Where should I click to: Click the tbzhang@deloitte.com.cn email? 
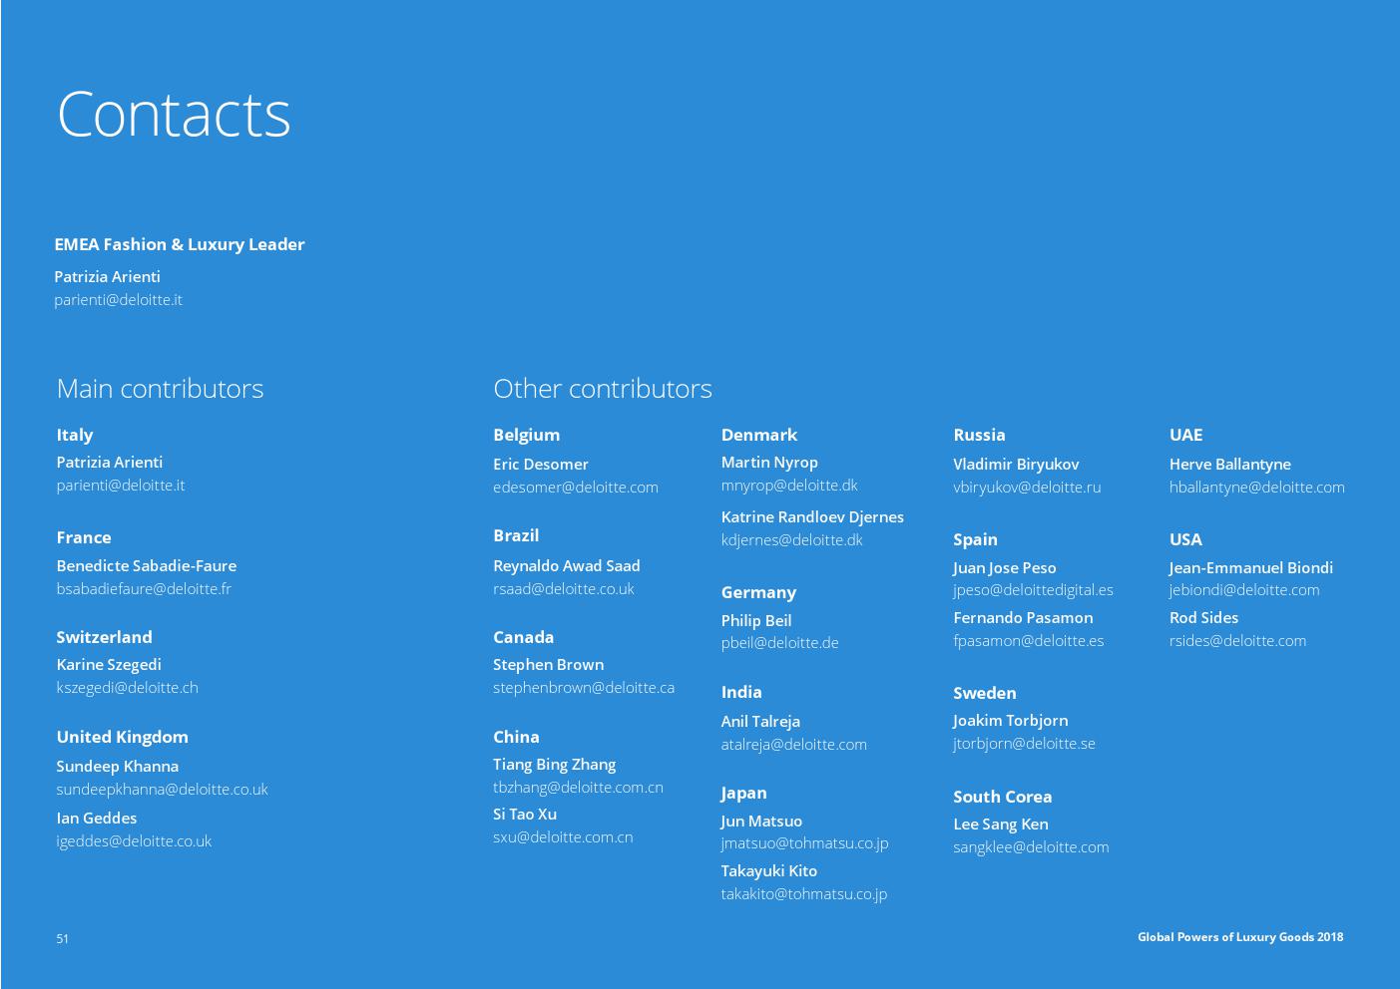[x=578, y=788]
